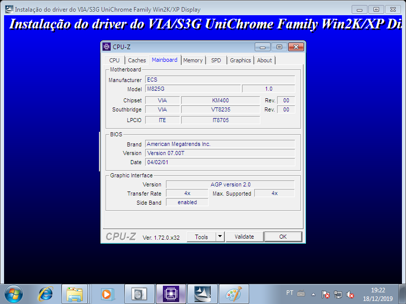This screenshot has height=304, width=406.
Task: Click the muted volume tray icon
Action: pos(350,294)
